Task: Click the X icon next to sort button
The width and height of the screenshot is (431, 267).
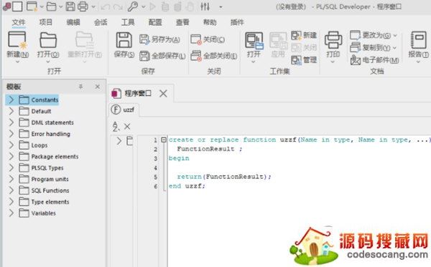Action: tap(127, 126)
